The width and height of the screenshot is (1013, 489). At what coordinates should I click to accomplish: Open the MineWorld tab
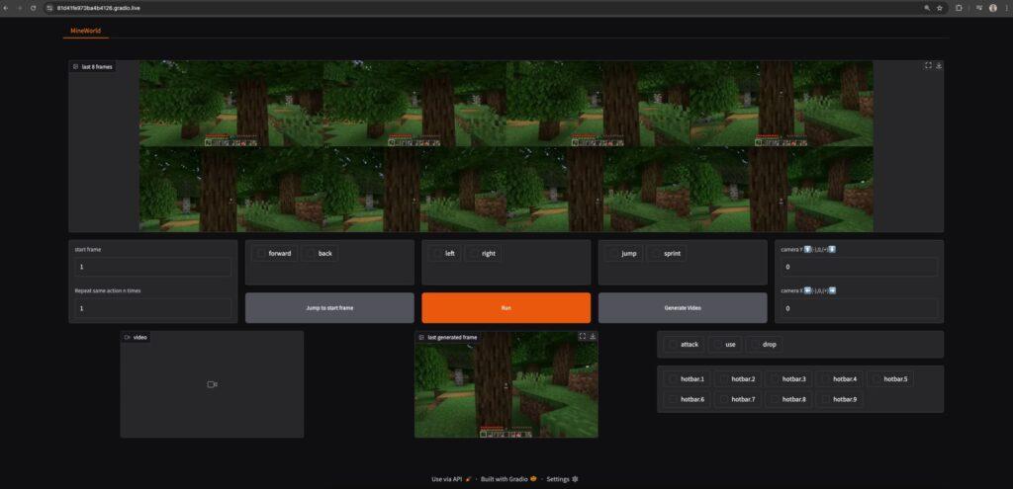tap(85, 31)
